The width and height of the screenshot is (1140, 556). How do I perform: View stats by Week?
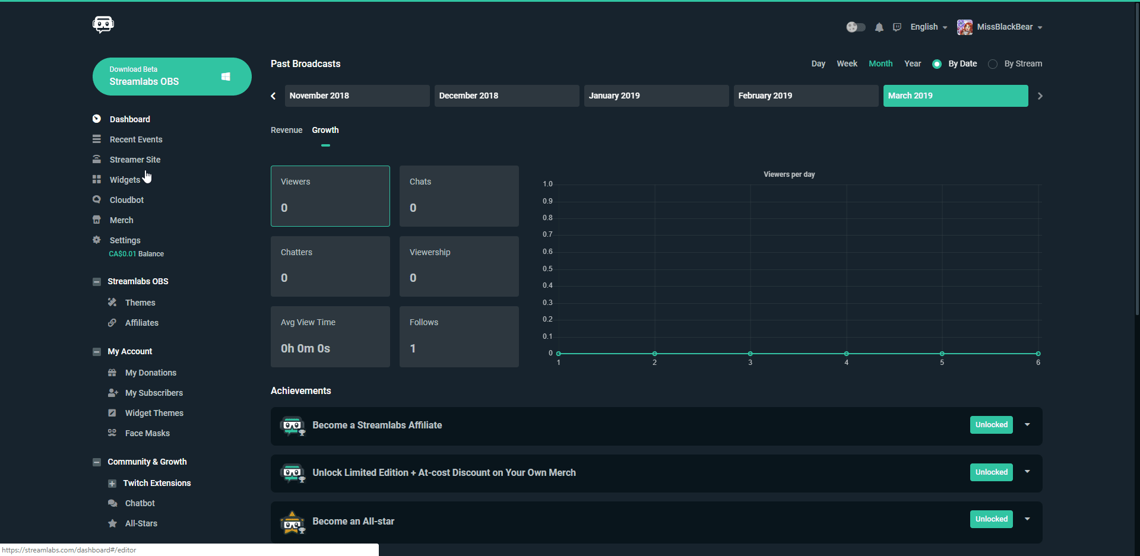click(x=847, y=63)
